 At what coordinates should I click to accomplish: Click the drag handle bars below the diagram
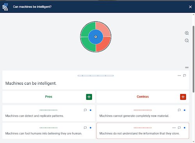pyautogui.click(x=187, y=68)
